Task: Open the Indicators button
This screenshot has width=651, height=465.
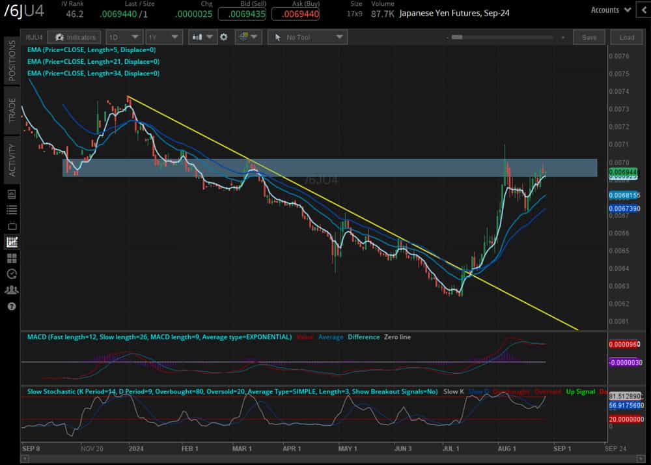Action: pos(74,37)
